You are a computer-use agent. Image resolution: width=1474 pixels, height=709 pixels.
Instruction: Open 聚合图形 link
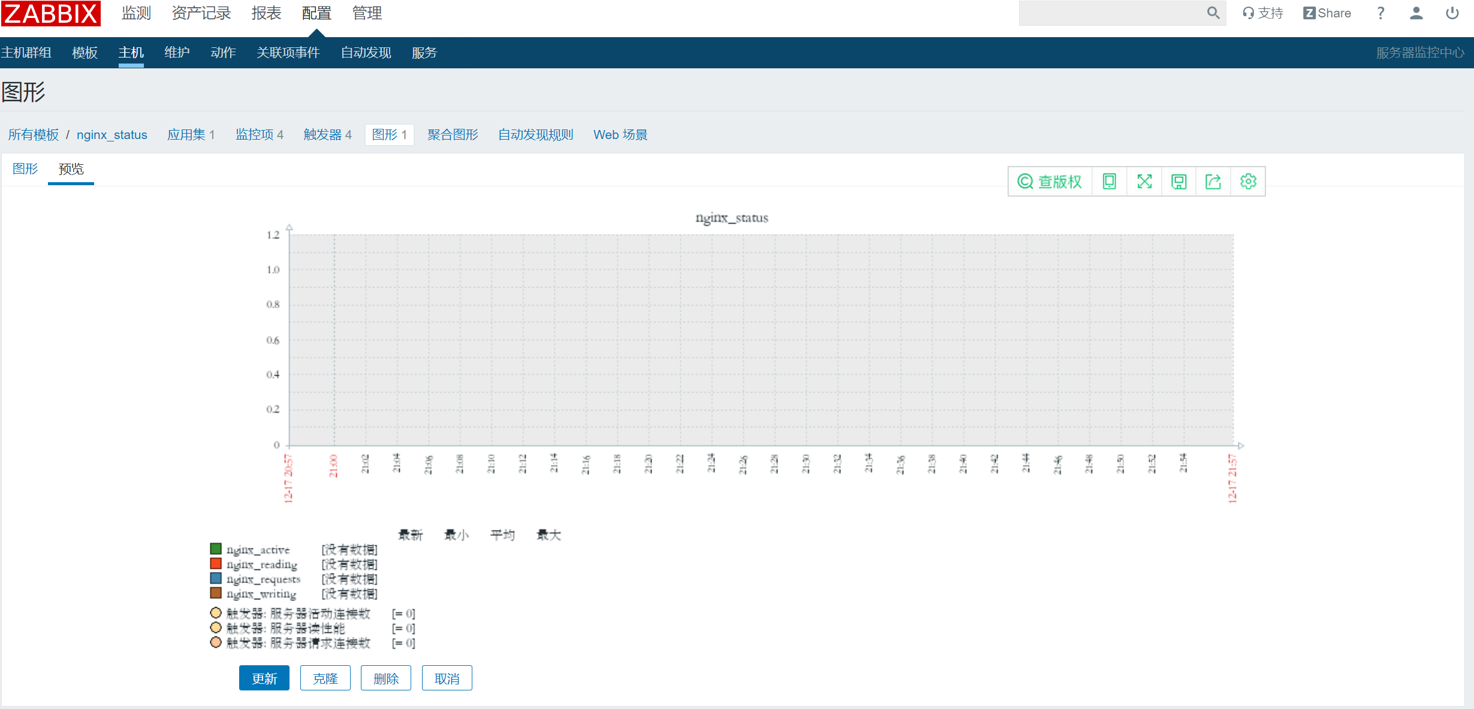(x=453, y=135)
